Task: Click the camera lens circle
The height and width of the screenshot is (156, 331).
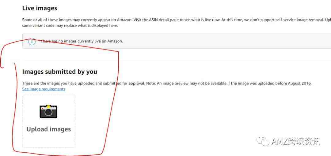Action: click(48, 113)
